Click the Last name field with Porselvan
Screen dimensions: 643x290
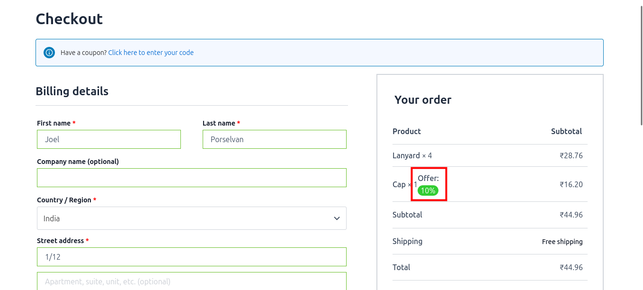[x=274, y=139]
